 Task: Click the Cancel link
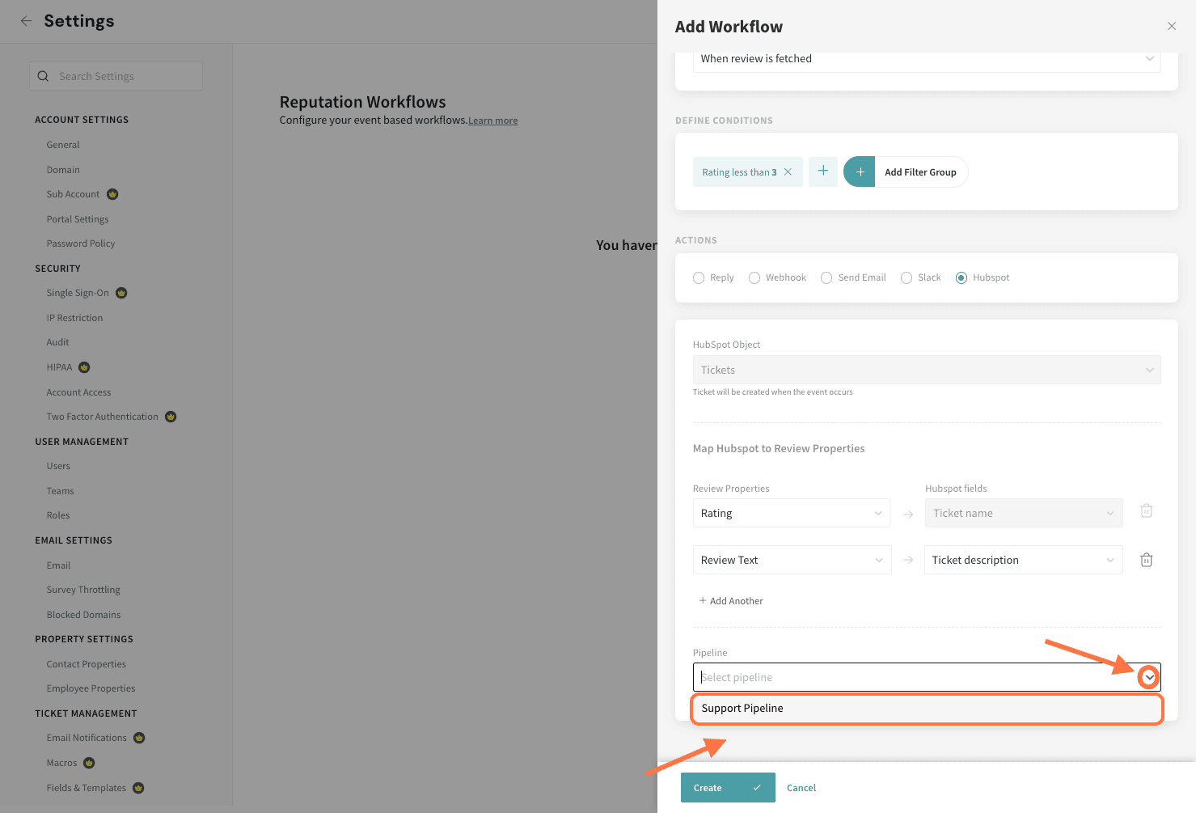click(x=801, y=788)
